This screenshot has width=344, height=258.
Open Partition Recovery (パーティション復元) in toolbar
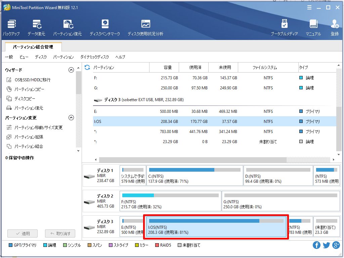68,28
